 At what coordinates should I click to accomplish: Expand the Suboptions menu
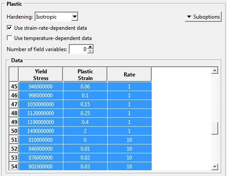pos(203,17)
